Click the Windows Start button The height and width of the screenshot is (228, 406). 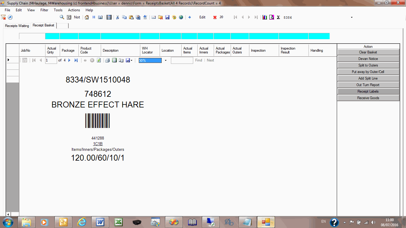(8, 222)
